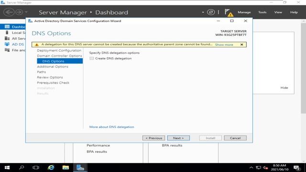
Task: Open More about DNS delegation link
Action: 111,127
